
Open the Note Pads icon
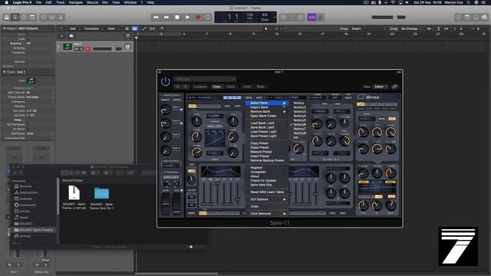pos(467,17)
